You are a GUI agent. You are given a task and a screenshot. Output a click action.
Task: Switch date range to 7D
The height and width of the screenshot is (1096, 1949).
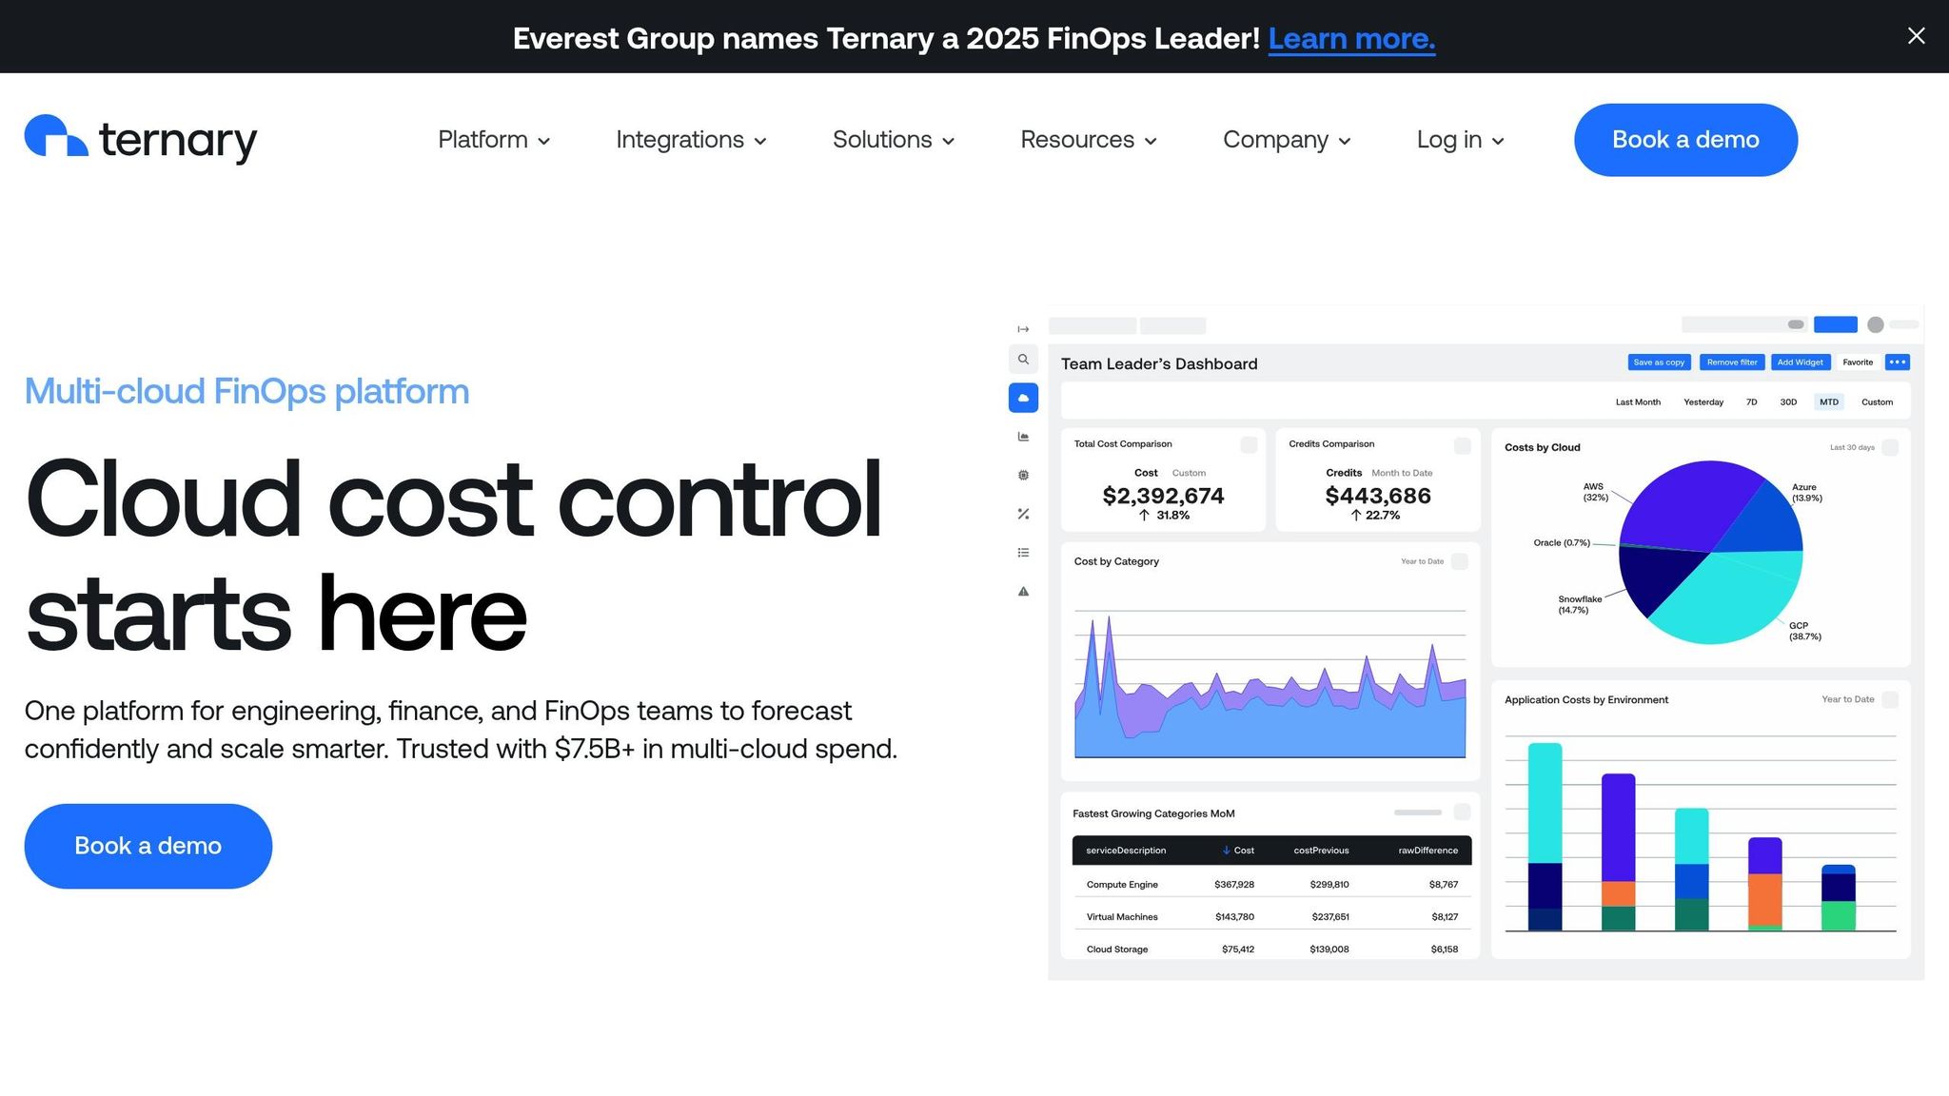tap(1751, 402)
